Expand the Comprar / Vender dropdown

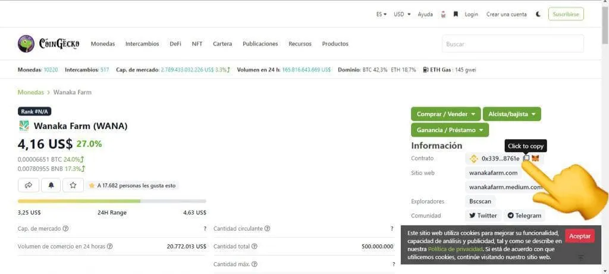(x=446, y=114)
